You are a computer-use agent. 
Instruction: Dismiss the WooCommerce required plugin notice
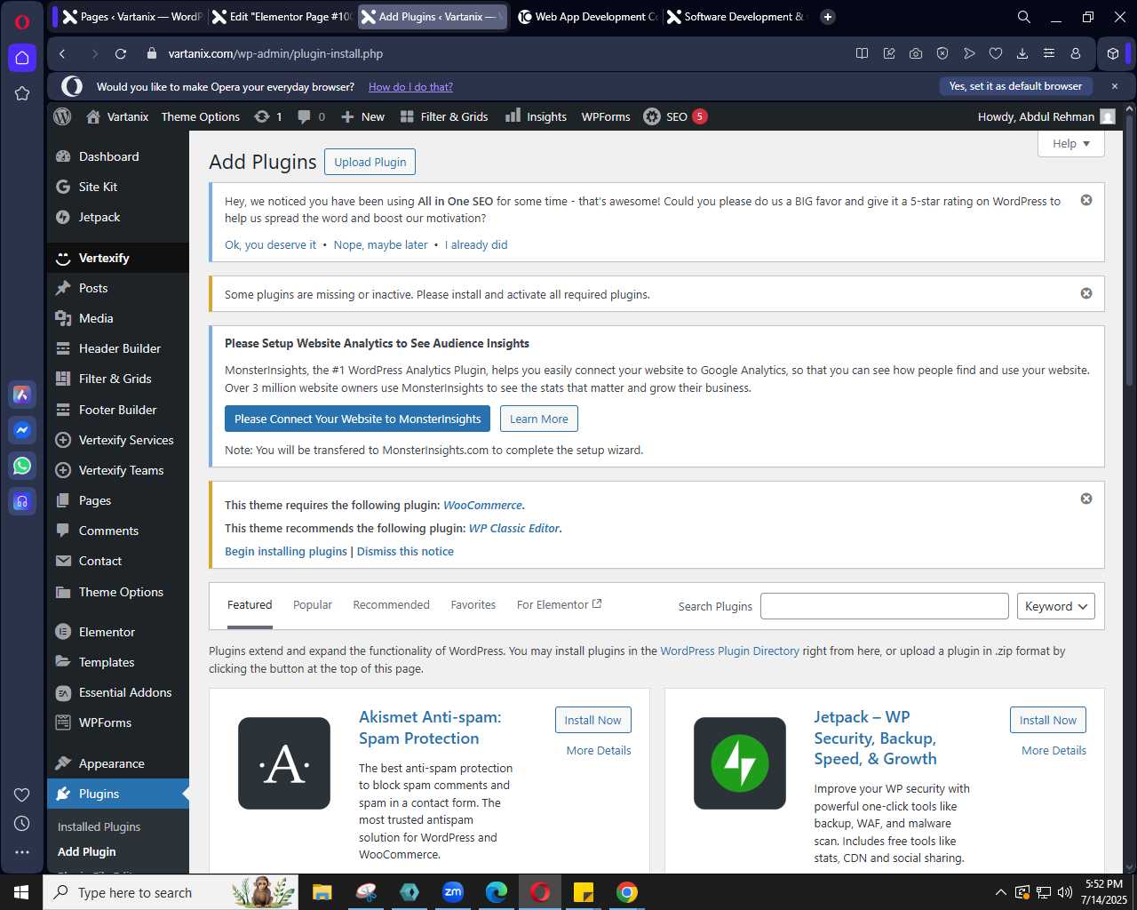coord(1085,499)
